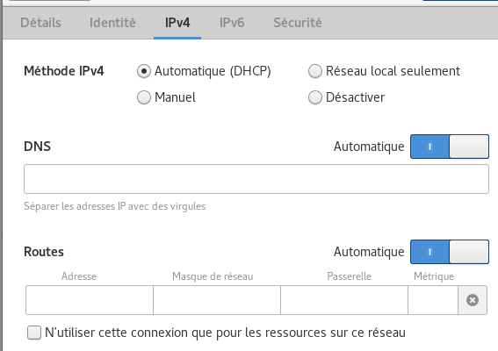This screenshot has height=351, width=498.
Task: Open the Sécurité tab
Action: tap(298, 23)
